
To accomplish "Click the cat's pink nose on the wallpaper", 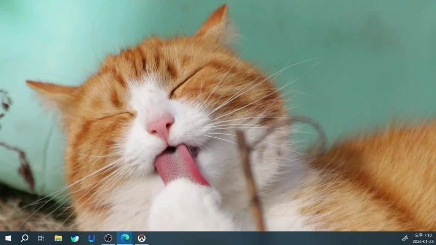I will tap(161, 127).
